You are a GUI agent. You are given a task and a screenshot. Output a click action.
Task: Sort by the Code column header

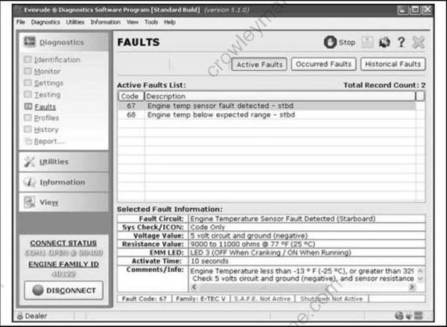pyautogui.click(x=131, y=96)
